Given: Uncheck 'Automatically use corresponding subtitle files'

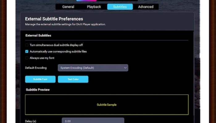Looking at the screenshot, I should (27, 51).
